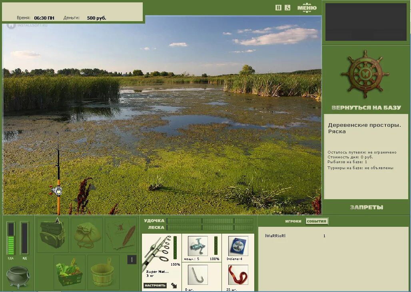Click the dark minimap panel
Image resolution: width=411 pixels, height=292 pixels.
[366, 22]
